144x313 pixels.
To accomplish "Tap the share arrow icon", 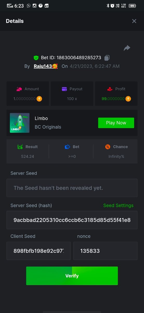I will pyautogui.click(x=127, y=48).
